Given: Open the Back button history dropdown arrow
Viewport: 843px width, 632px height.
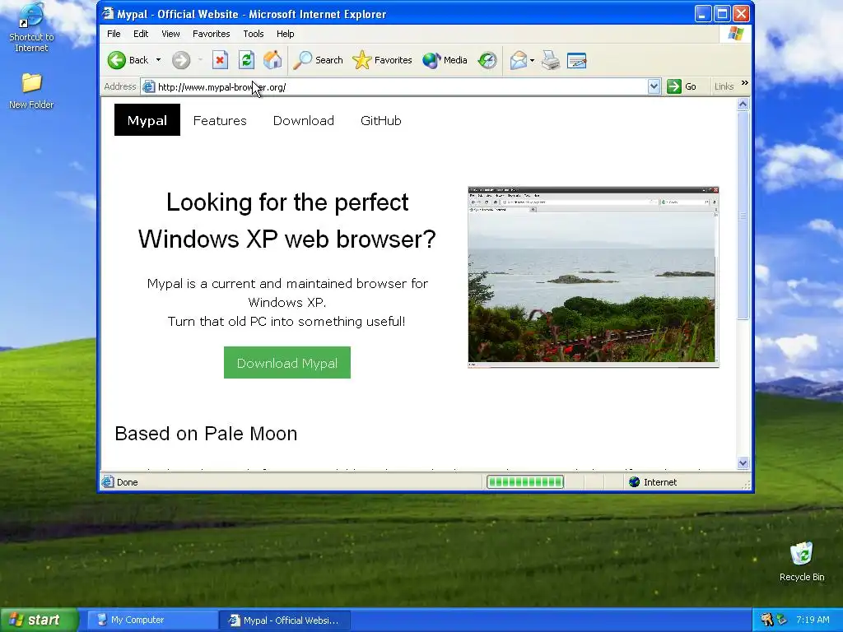Looking at the screenshot, I should [159, 60].
